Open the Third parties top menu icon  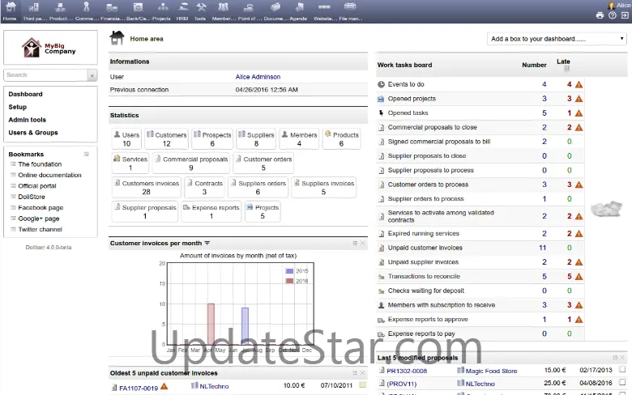click(35, 10)
